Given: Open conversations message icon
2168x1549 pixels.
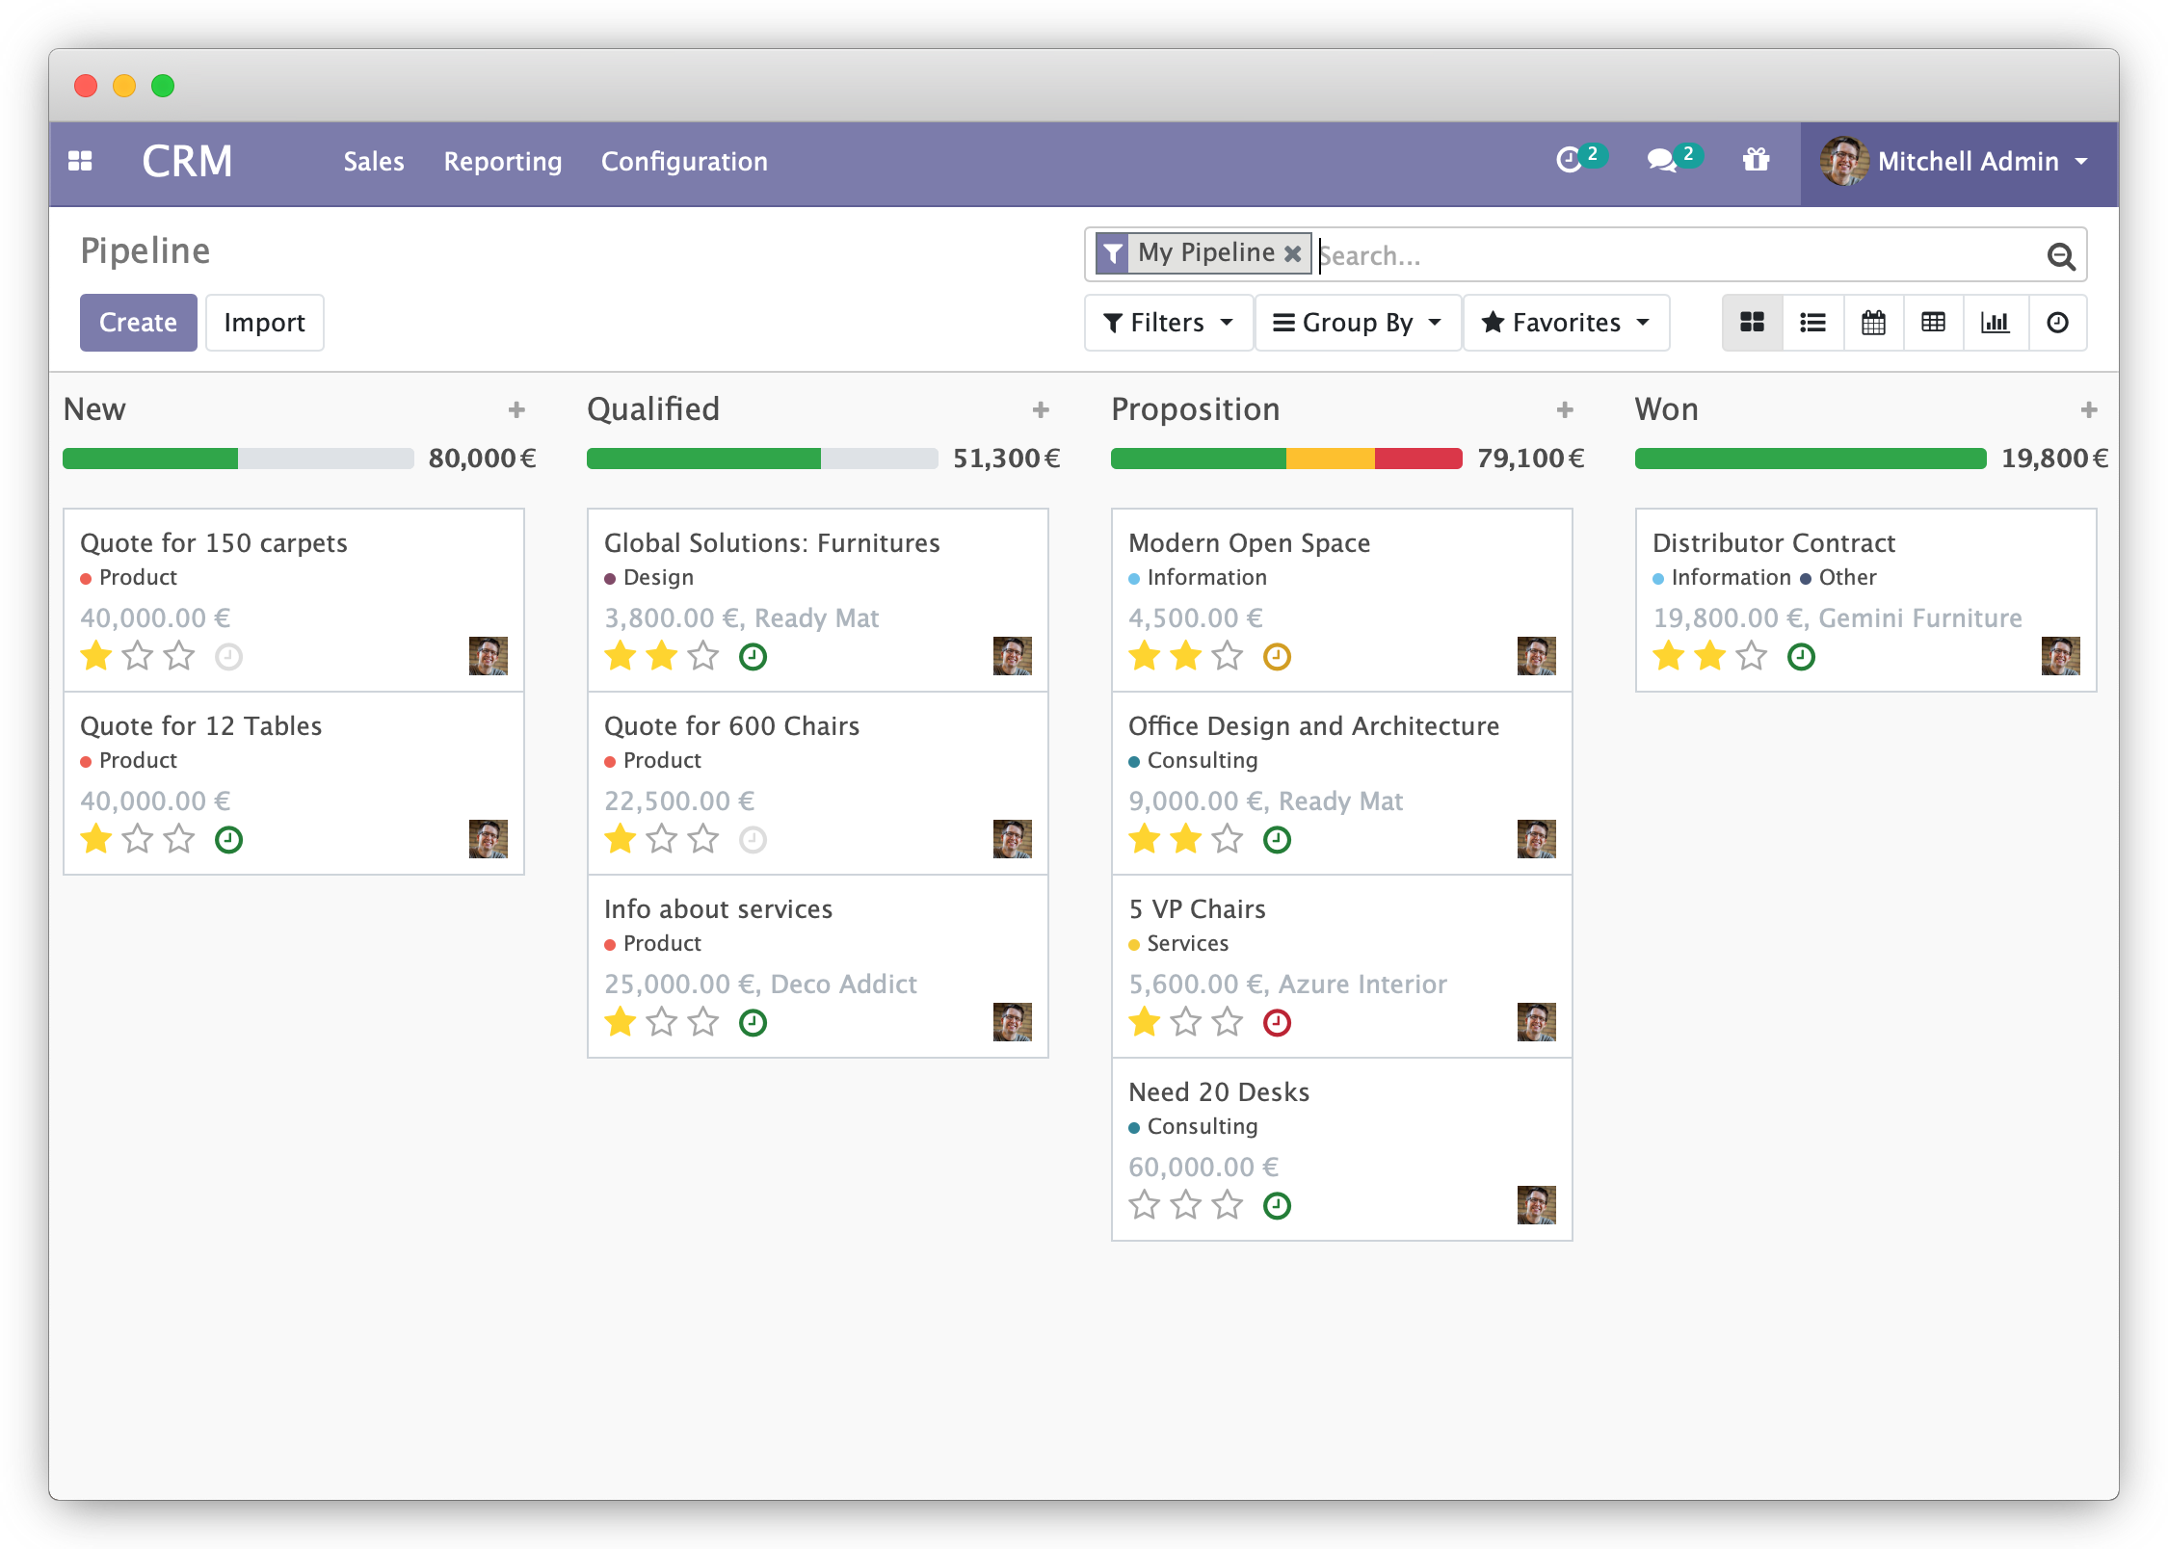Looking at the screenshot, I should coord(1661,160).
